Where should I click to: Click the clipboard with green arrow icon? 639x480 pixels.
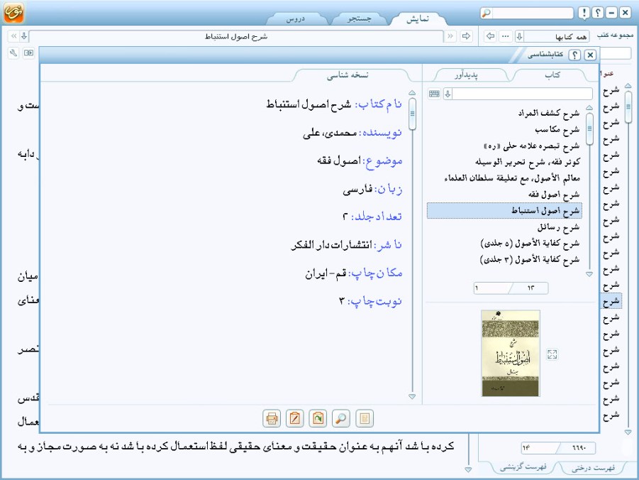point(318,418)
